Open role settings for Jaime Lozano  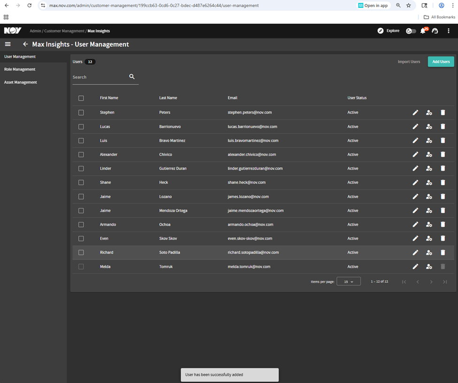click(x=429, y=196)
